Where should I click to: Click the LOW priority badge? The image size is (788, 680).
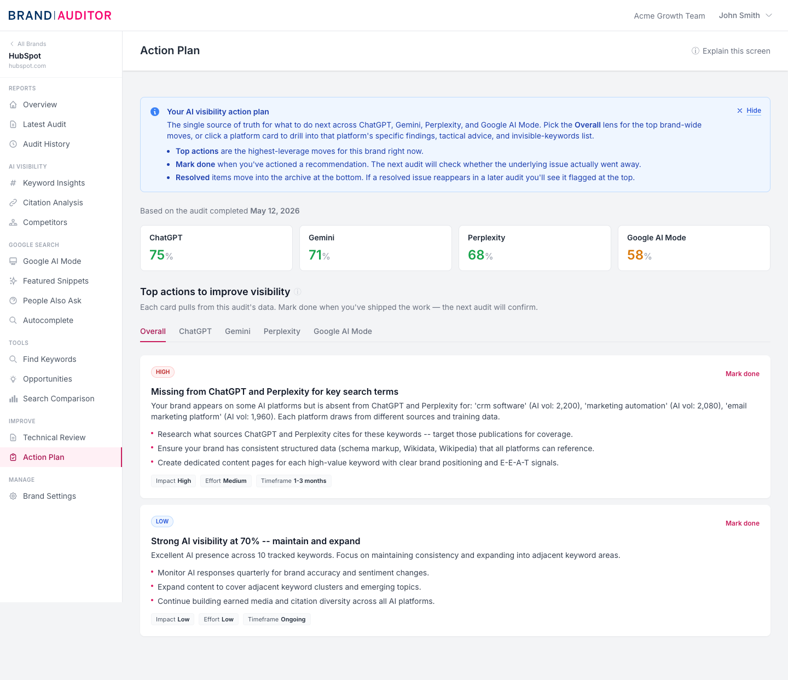(162, 522)
